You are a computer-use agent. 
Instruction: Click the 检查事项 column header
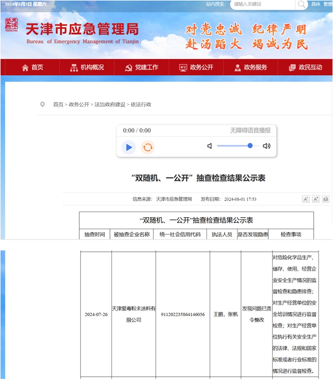[291, 234]
